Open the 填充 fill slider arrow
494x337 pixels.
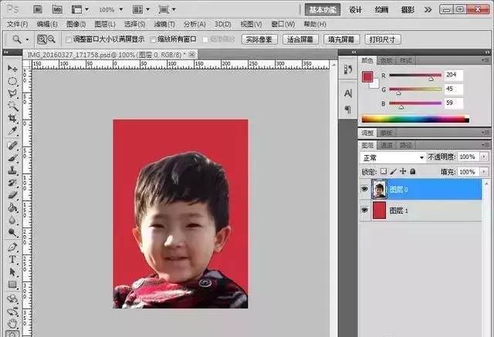point(484,172)
